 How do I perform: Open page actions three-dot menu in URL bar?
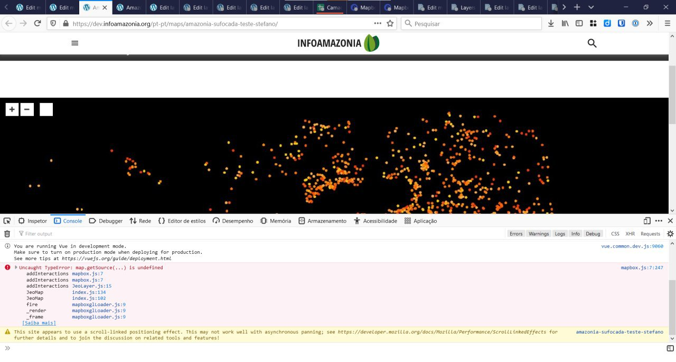click(377, 23)
